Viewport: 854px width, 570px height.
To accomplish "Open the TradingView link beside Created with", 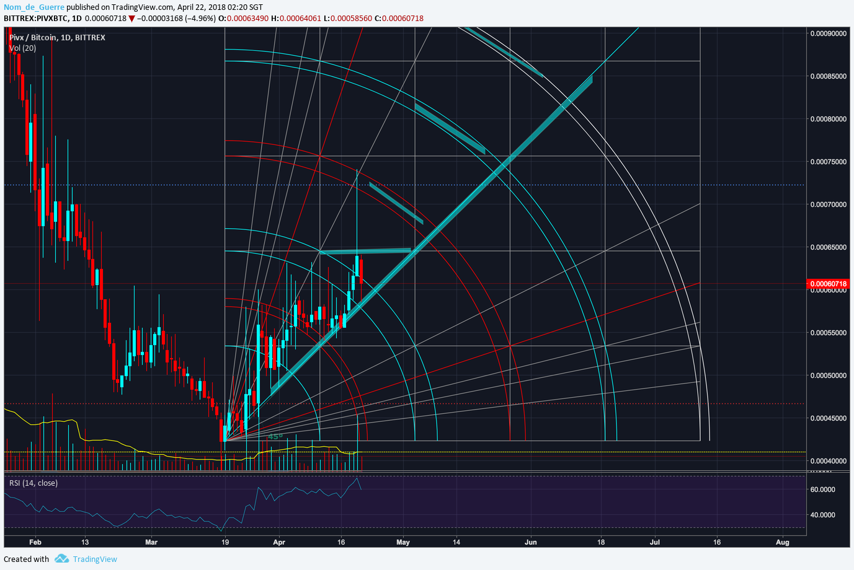I will [x=95, y=559].
